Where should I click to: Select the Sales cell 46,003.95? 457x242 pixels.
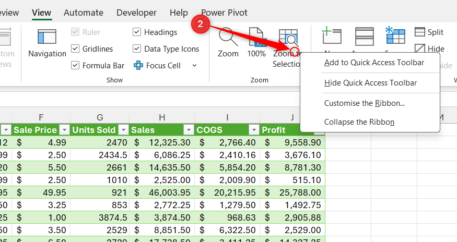[x=162, y=192]
